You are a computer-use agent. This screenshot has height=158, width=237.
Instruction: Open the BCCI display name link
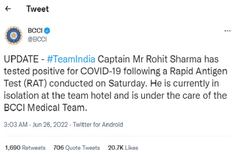click(x=35, y=30)
